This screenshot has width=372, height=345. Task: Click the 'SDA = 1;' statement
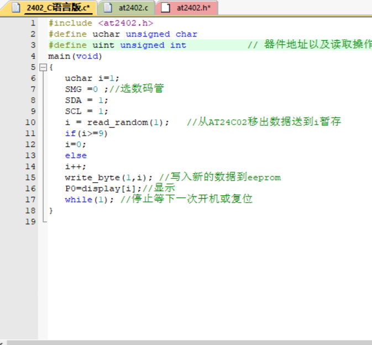pos(87,100)
